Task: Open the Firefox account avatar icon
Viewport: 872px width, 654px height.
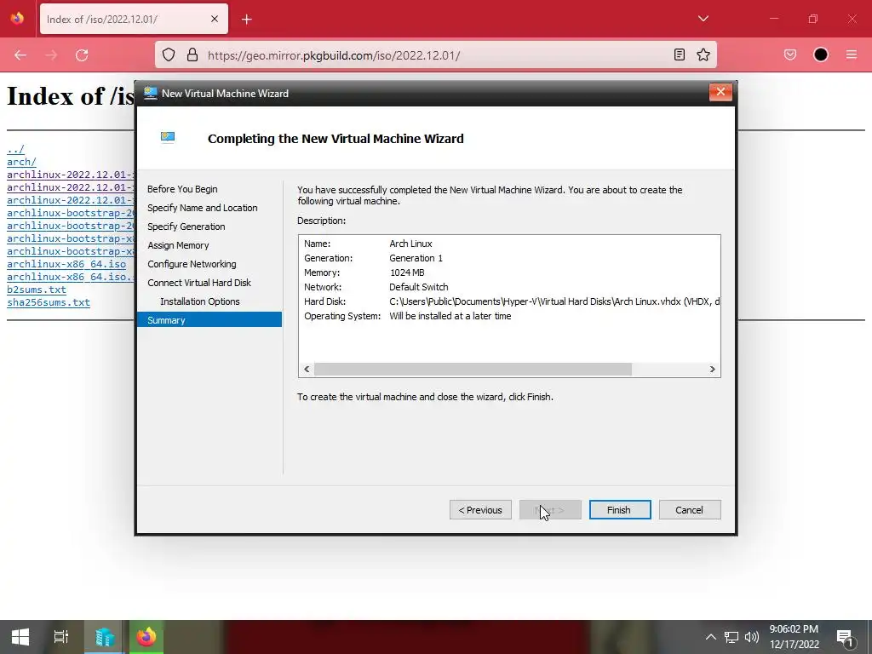Action: pos(821,55)
